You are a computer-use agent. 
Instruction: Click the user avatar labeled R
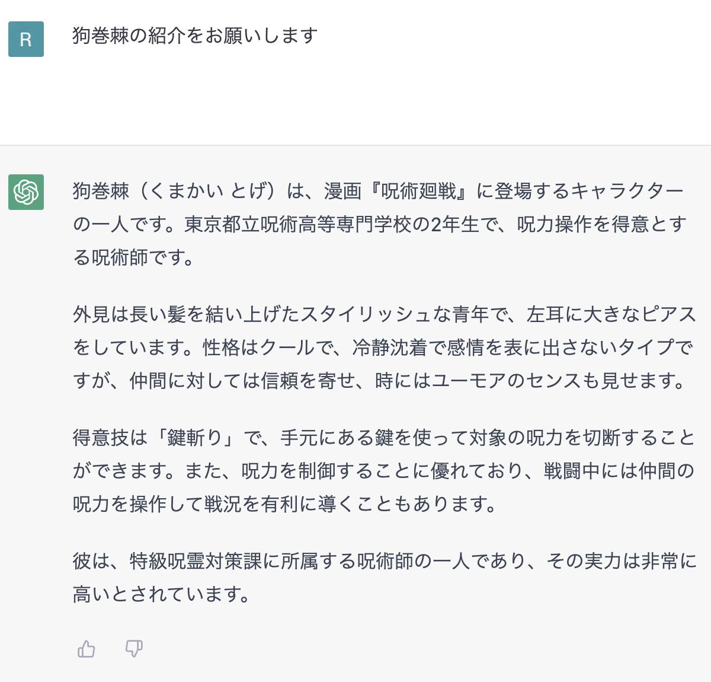click(26, 39)
